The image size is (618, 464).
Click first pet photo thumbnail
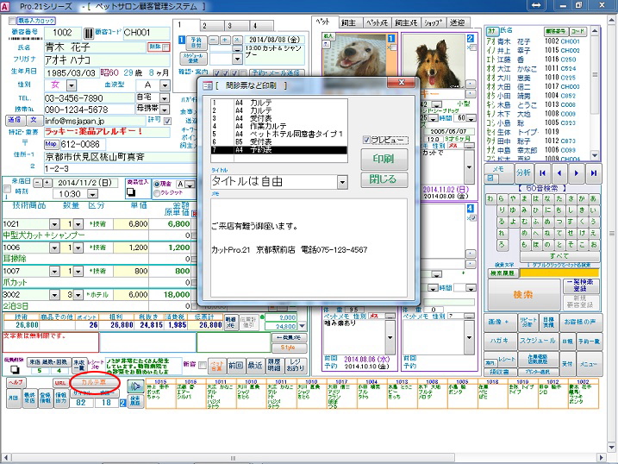point(354,55)
